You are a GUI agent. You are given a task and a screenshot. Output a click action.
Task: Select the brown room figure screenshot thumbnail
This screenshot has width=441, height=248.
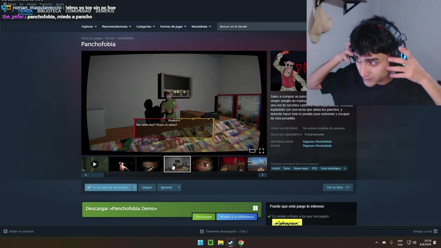click(205, 164)
